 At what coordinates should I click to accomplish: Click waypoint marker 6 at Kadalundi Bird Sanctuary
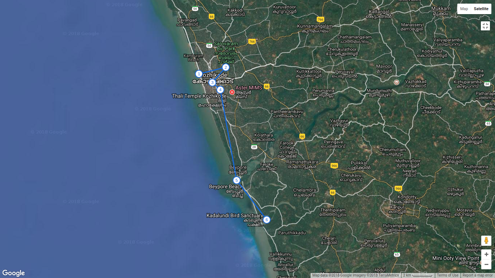click(267, 219)
